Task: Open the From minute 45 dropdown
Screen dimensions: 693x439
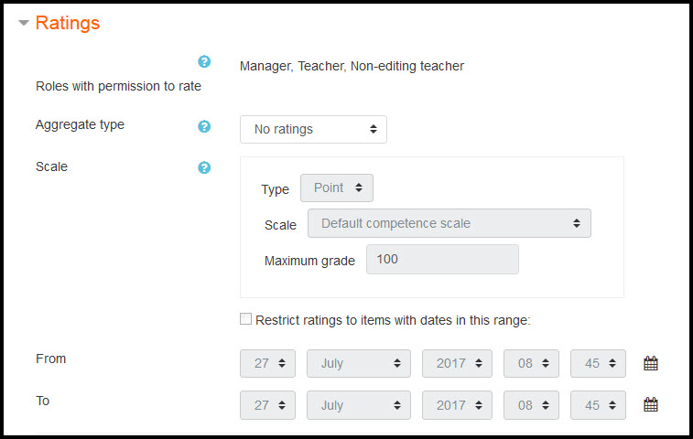Action: (598, 363)
